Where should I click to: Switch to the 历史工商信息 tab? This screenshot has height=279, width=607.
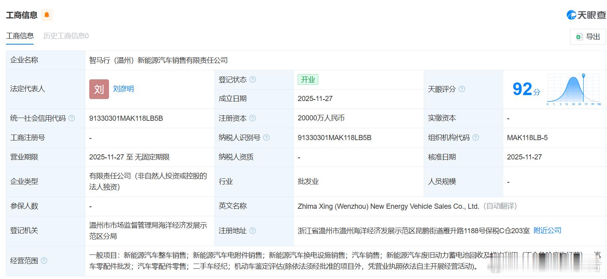coord(65,36)
